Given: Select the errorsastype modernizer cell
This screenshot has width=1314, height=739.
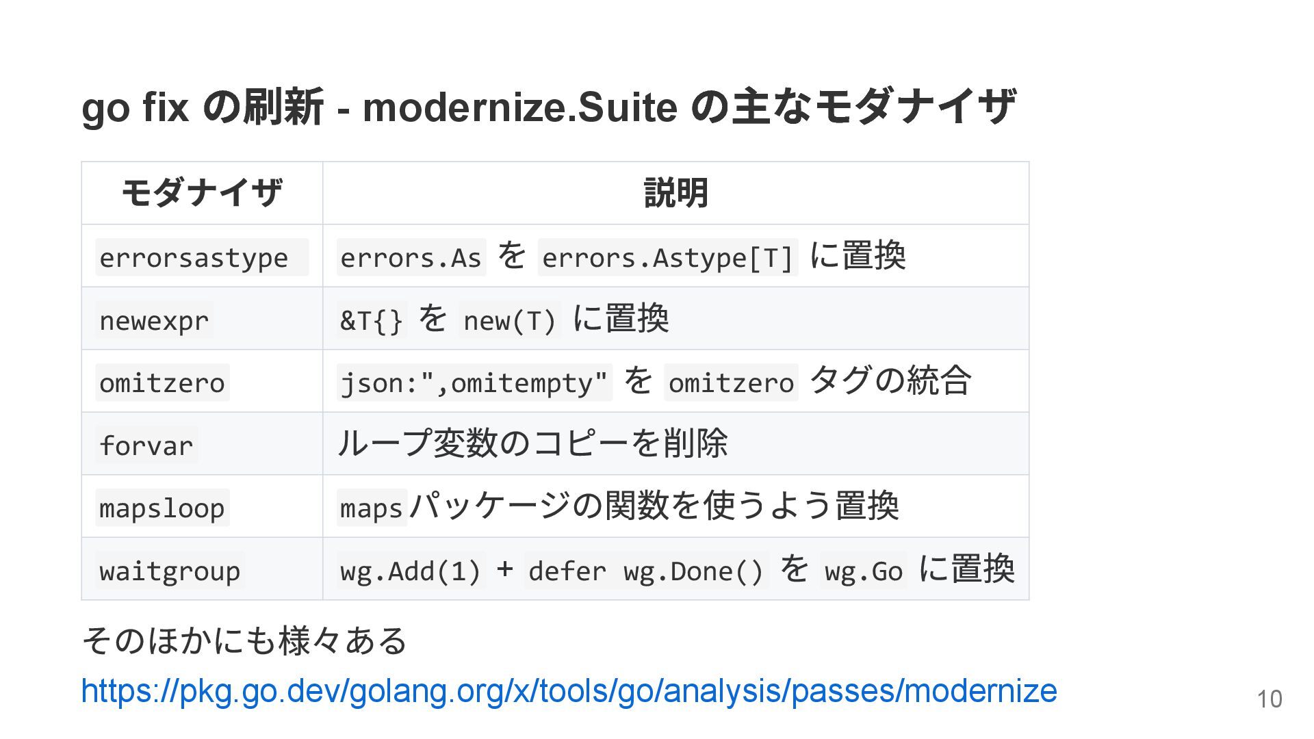Looking at the screenshot, I should (194, 258).
